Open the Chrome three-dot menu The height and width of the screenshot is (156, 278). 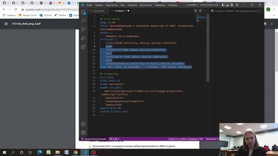[274, 10]
